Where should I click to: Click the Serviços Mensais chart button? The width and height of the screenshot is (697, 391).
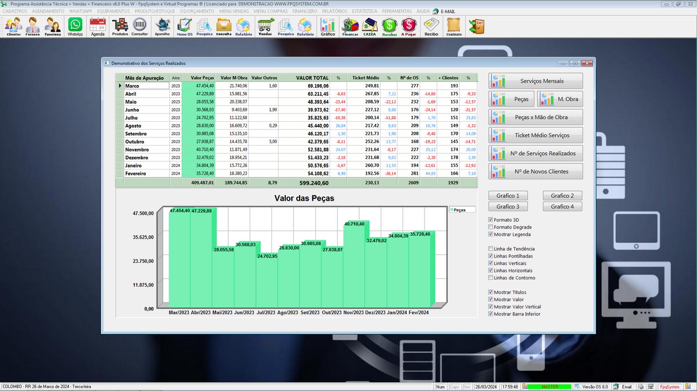[x=535, y=81]
